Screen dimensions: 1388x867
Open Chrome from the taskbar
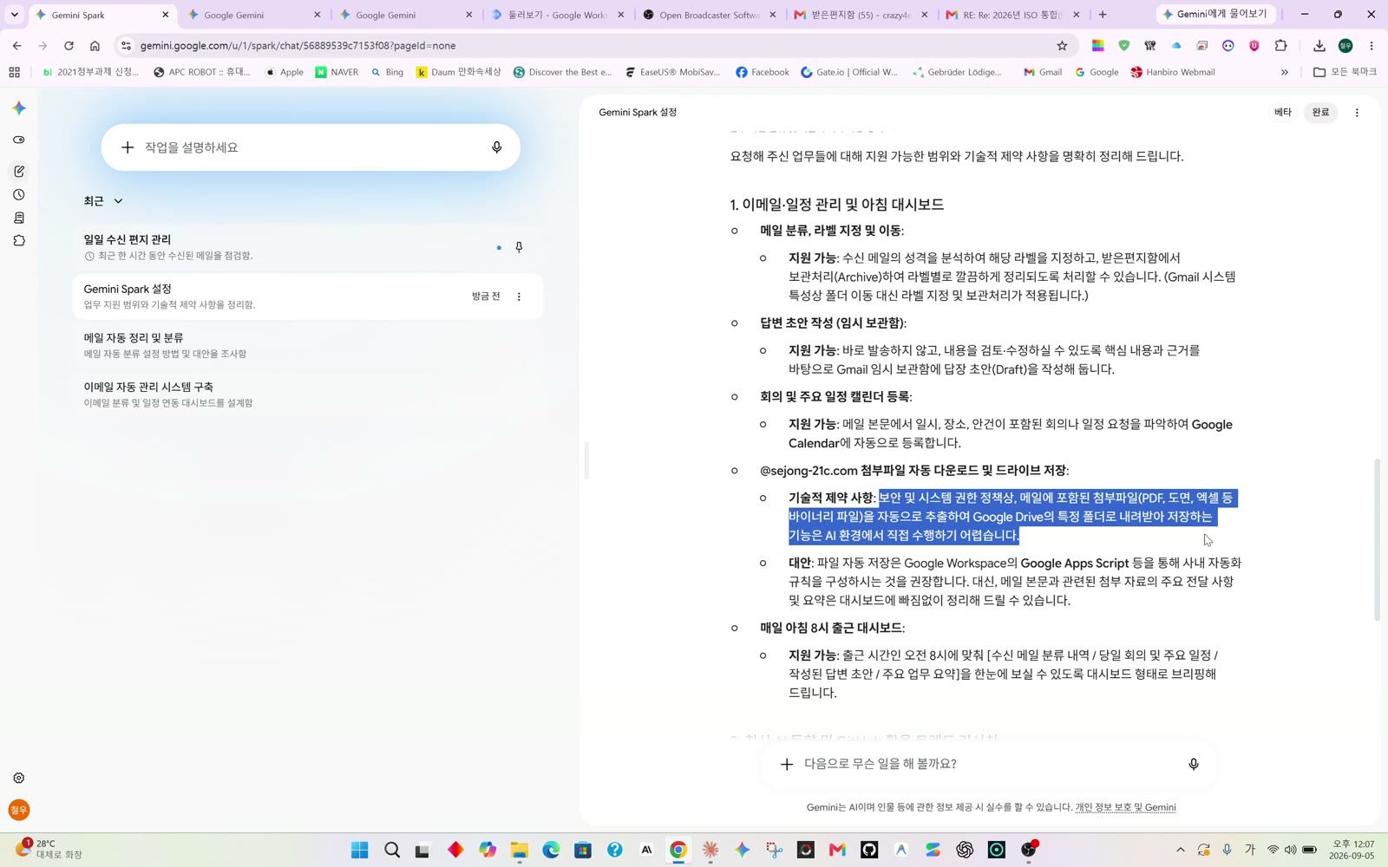click(x=678, y=850)
